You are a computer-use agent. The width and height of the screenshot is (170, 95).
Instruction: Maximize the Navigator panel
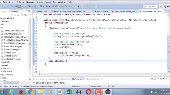[x=29, y=11]
